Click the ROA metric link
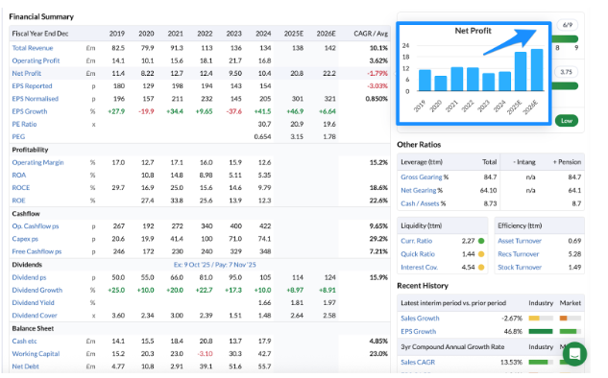608x378 pixels. click(18, 175)
